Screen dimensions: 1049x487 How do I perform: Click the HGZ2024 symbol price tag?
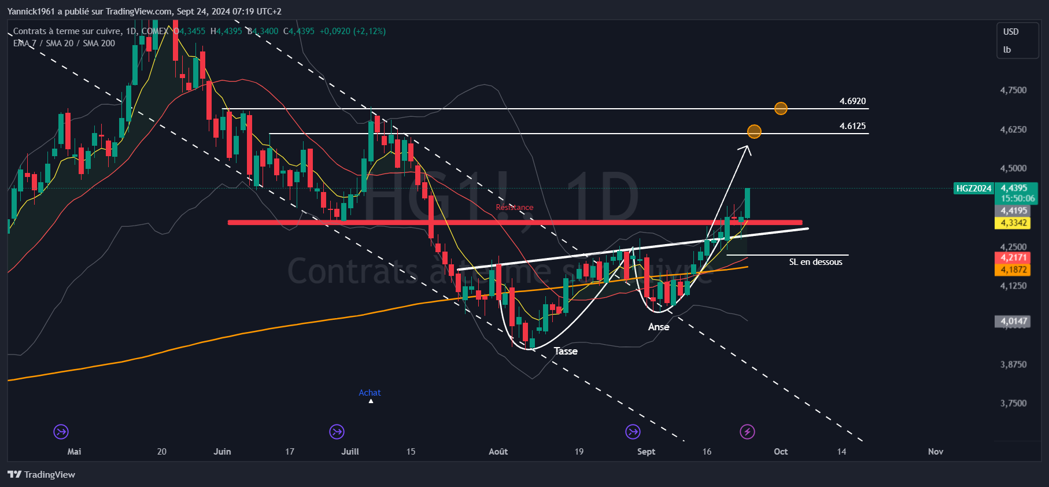pyautogui.click(x=974, y=189)
